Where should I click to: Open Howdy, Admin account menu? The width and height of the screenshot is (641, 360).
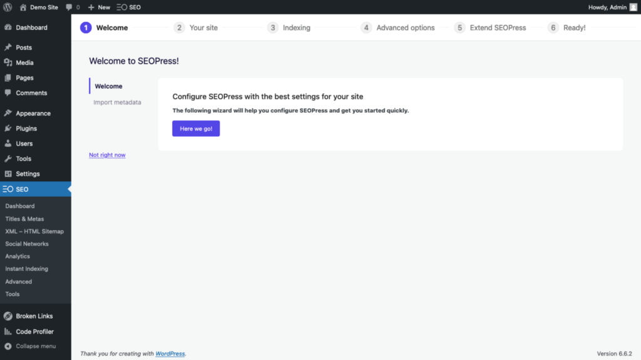612,7
